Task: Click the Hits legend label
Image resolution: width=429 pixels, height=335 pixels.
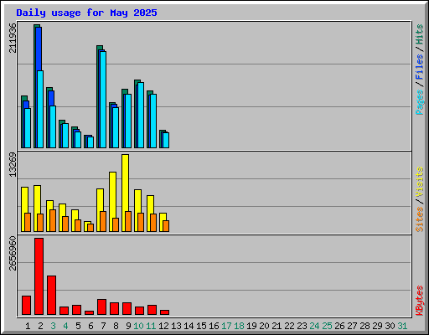Action: (x=420, y=34)
